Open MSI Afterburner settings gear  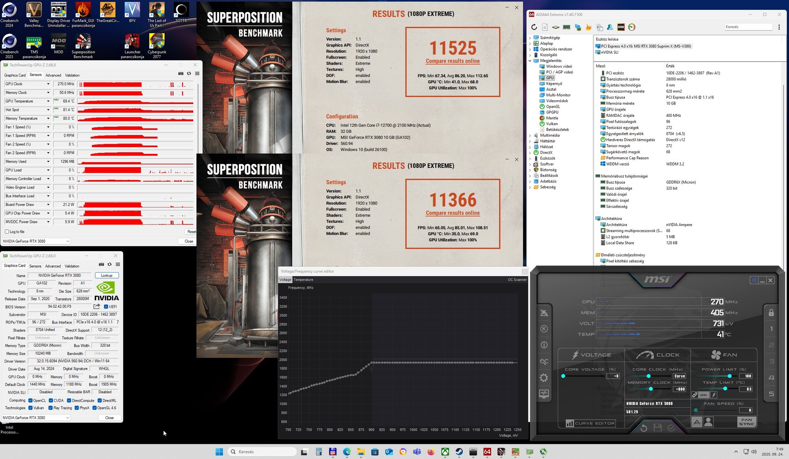pyautogui.click(x=544, y=378)
